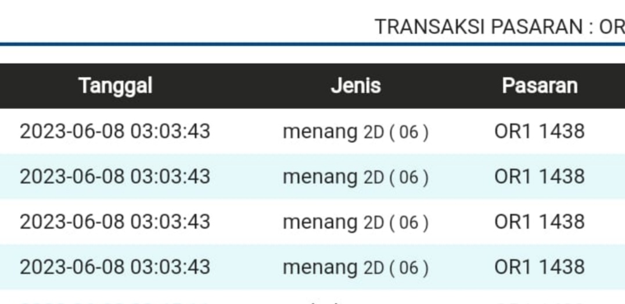625x304 pixels.
Task: Click 2D ( 06 ) in the third row
Action: [396, 222]
